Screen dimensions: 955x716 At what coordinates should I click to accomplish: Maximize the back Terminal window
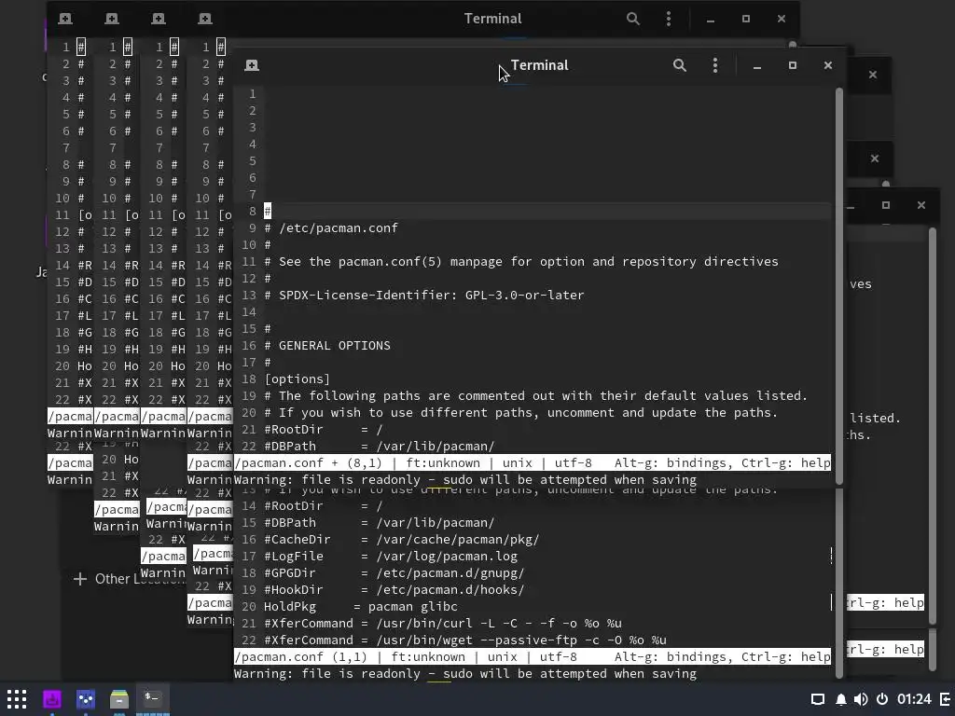click(745, 19)
